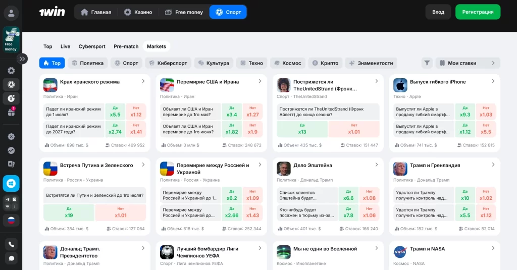Select the Крипто category filter chip
The height and width of the screenshot is (270, 517).
(325, 63)
